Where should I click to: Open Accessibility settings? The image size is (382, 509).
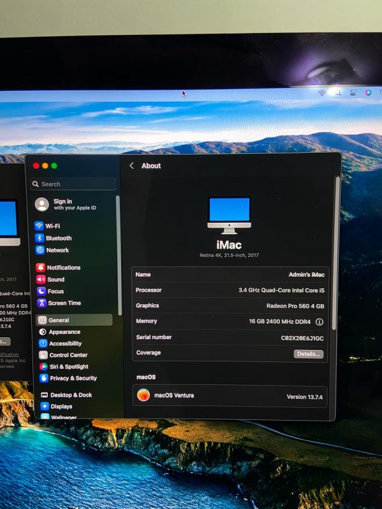[65, 344]
